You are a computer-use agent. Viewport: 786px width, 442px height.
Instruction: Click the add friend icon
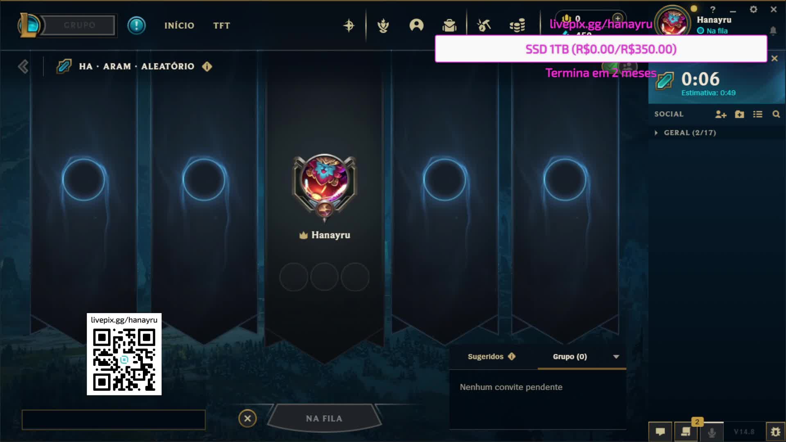pyautogui.click(x=720, y=114)
